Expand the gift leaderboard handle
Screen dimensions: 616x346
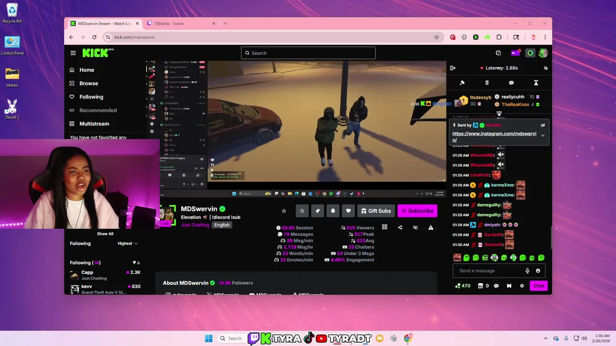(499, 114)
